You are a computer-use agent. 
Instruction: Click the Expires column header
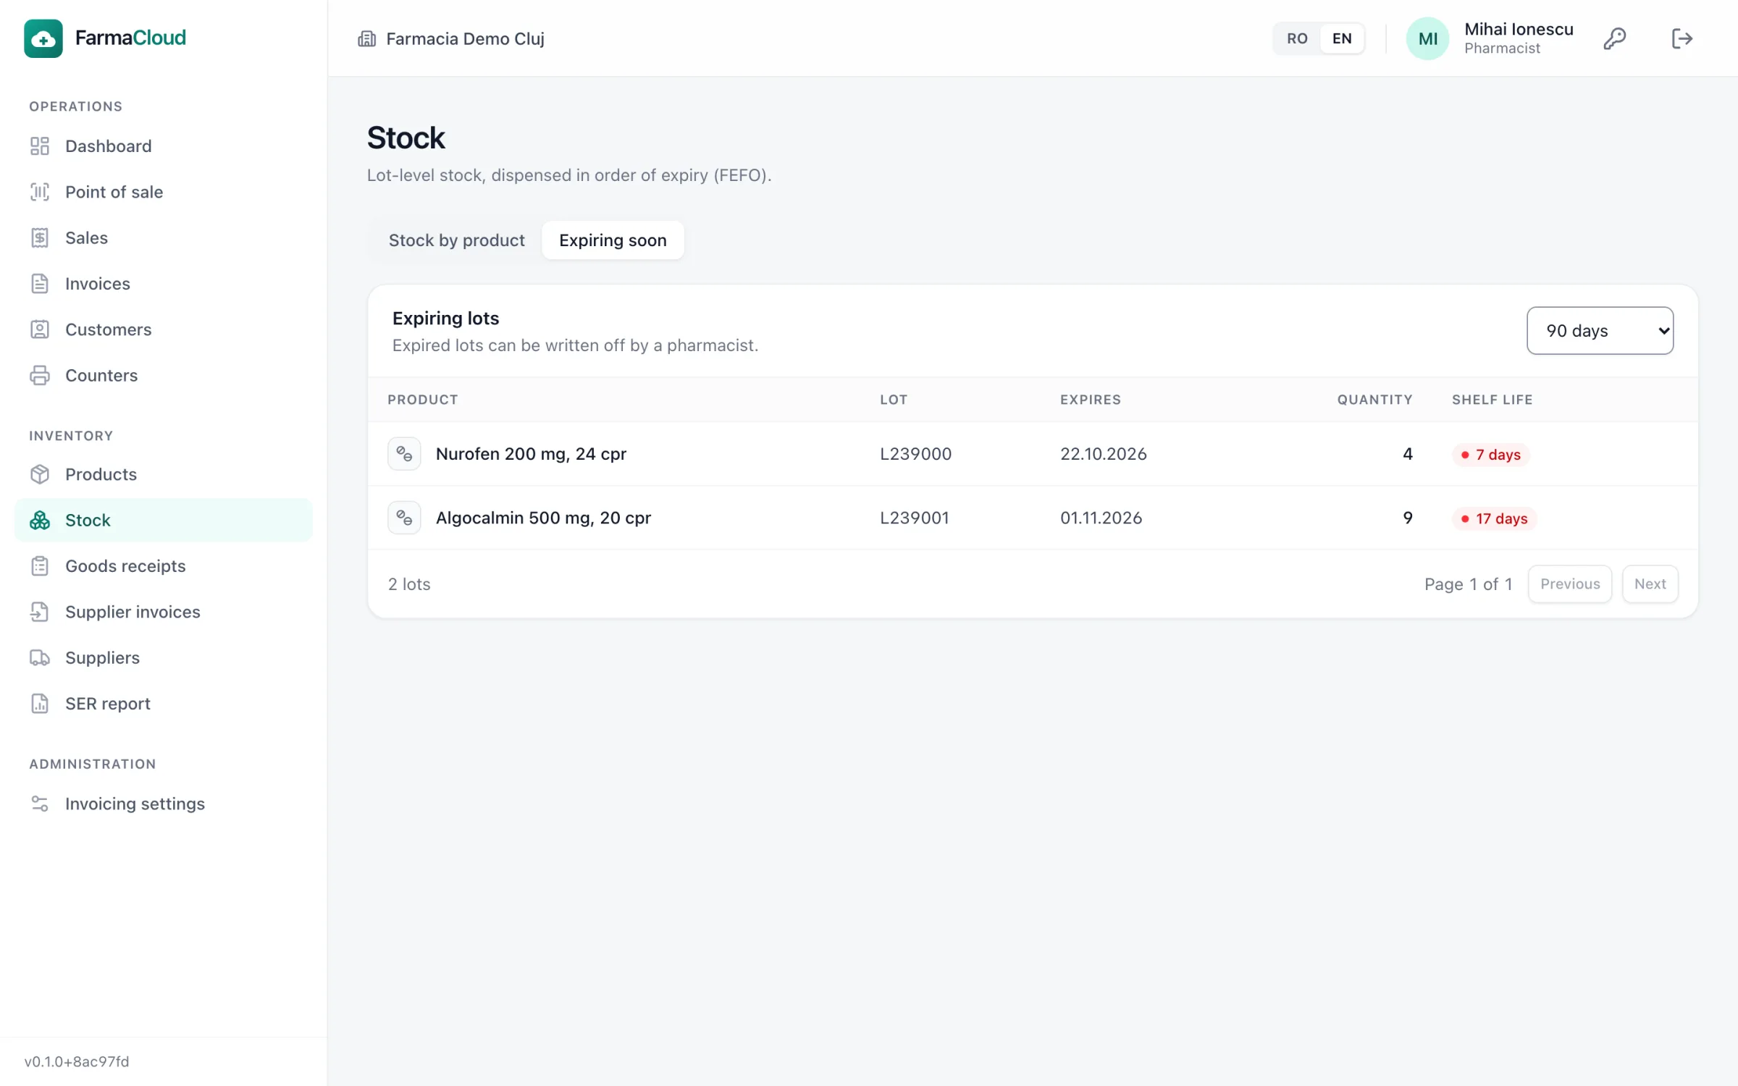click(1090, 400)
